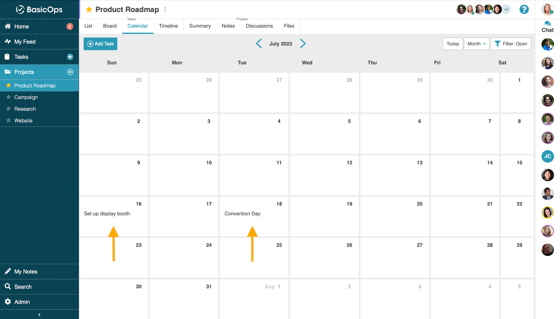560x319 pixels.
Task: Open the Month view dropdown
Action: coord(476,44)
